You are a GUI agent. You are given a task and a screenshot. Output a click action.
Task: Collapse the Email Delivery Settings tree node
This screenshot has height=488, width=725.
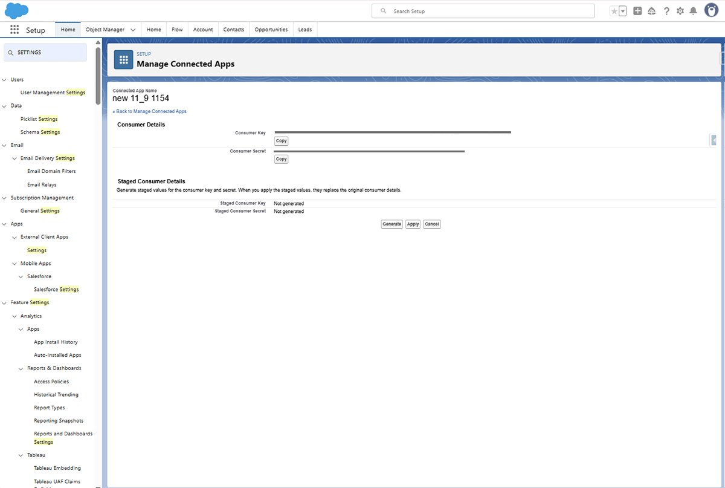coord(14,158)
